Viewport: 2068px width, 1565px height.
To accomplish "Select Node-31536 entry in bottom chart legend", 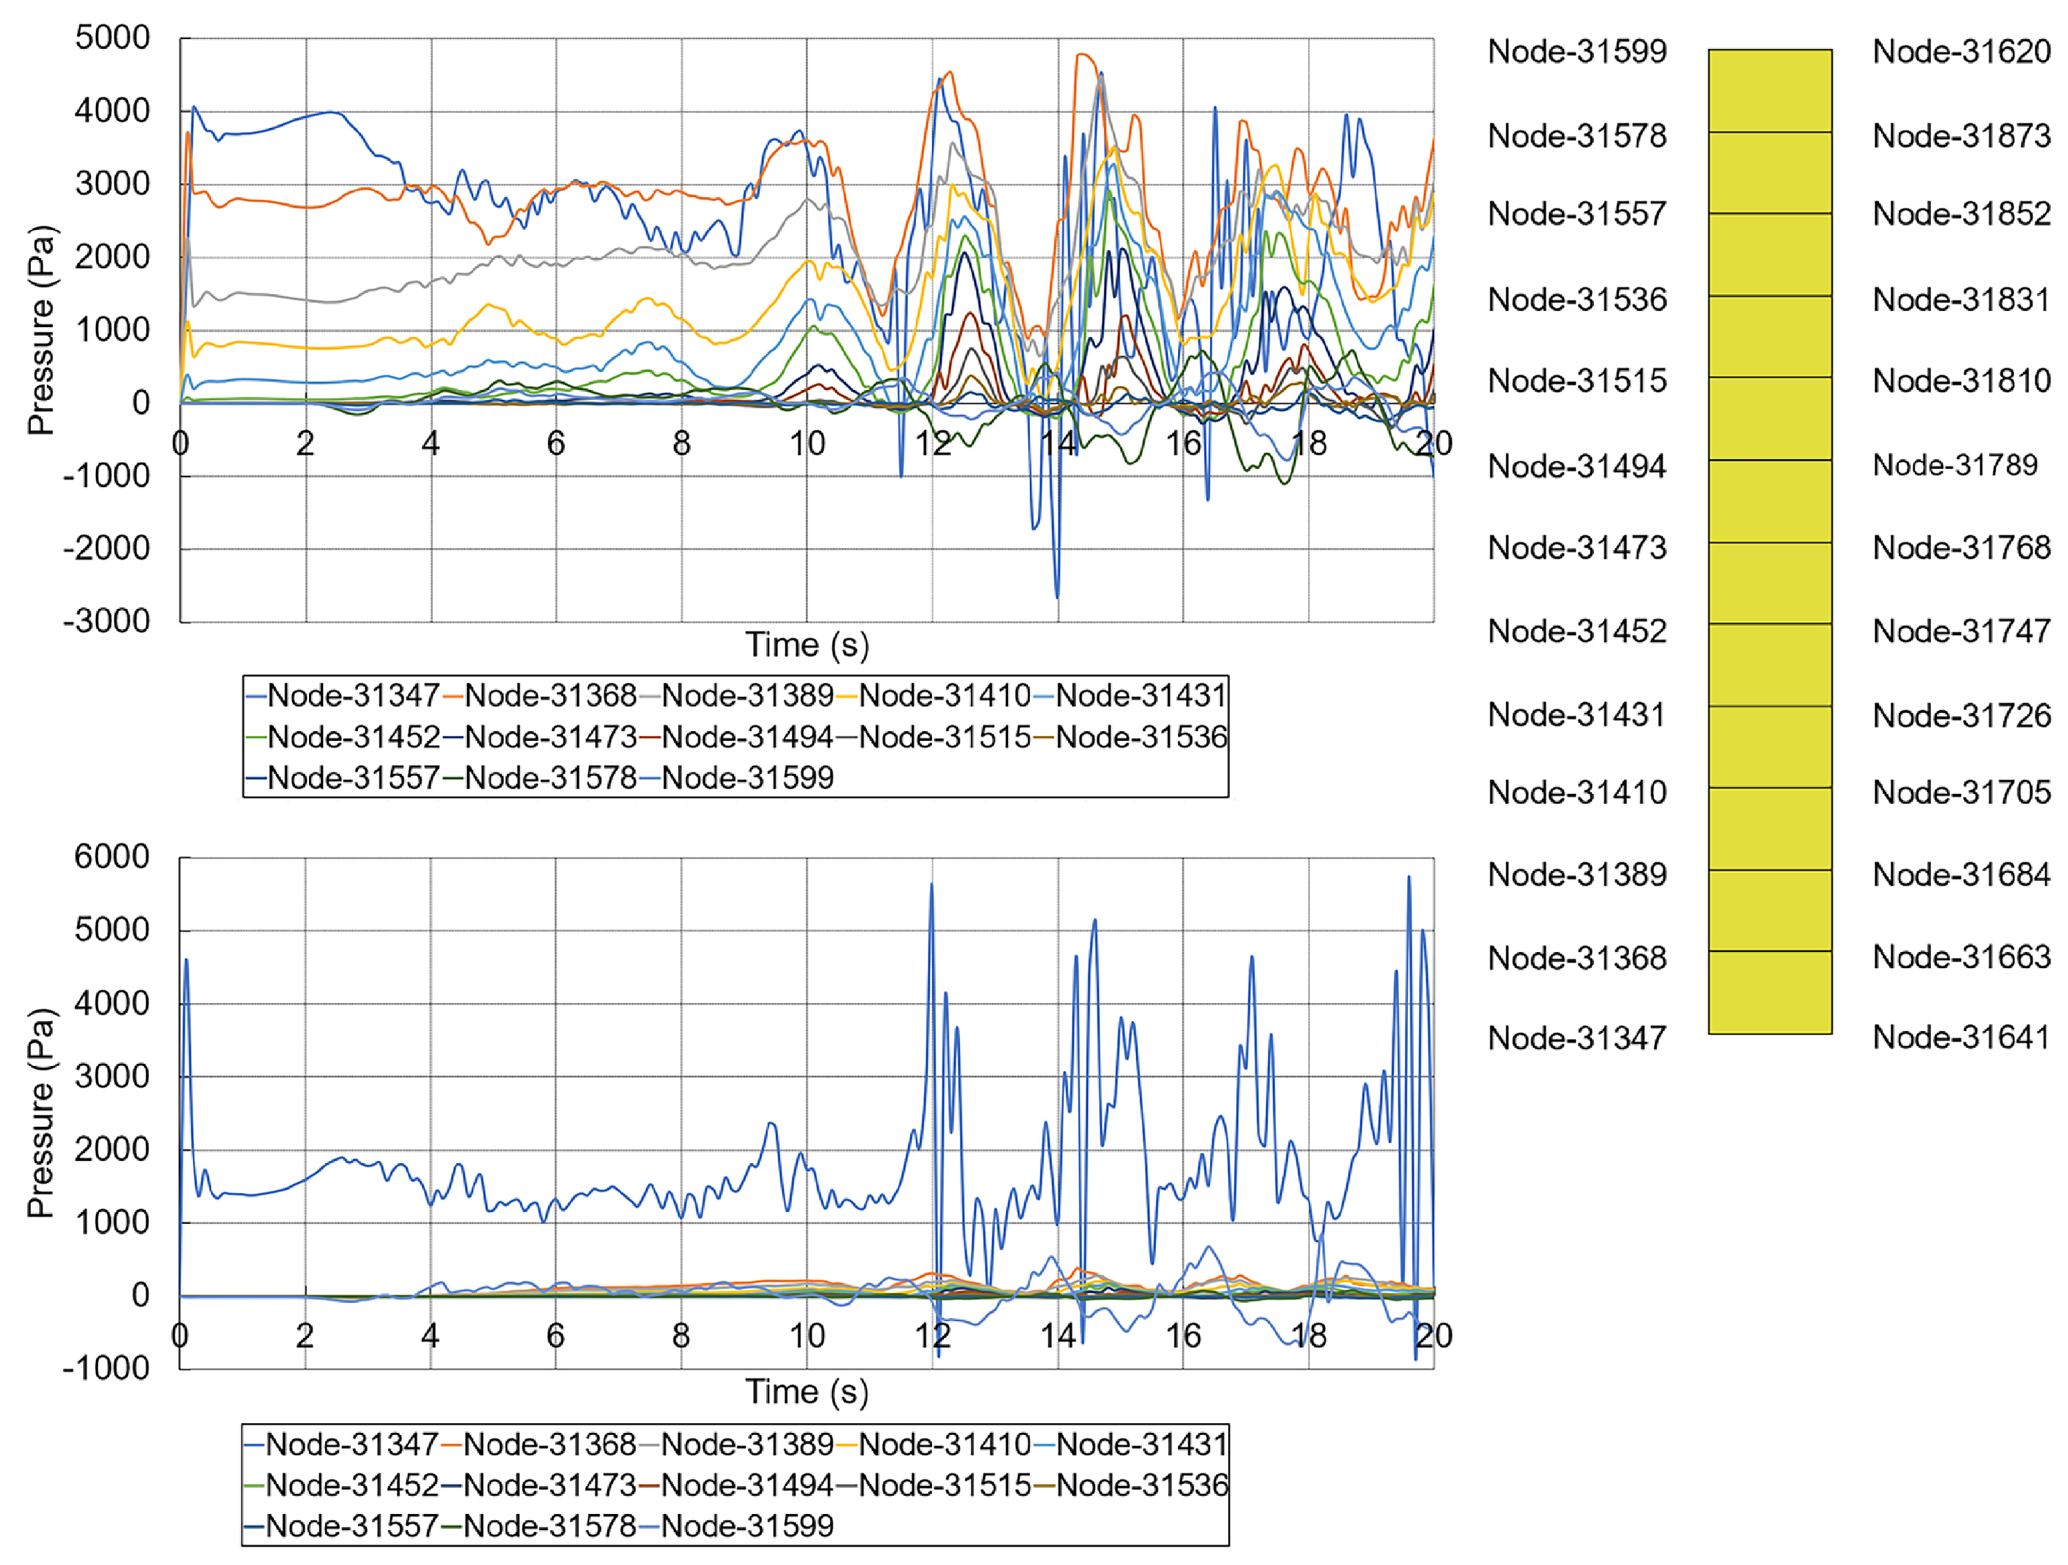I will [1142, 1485].
